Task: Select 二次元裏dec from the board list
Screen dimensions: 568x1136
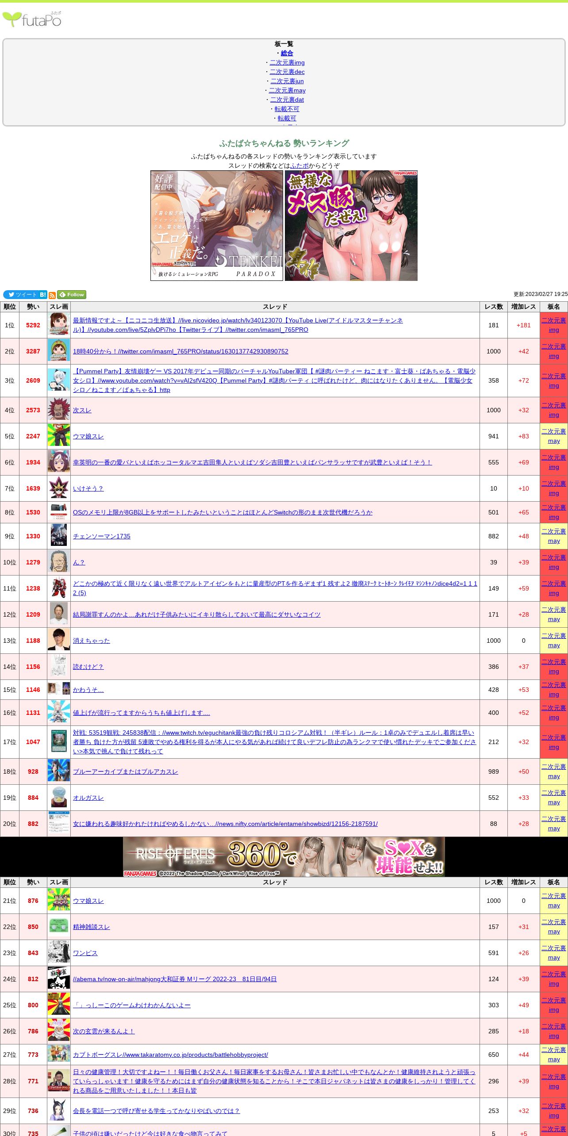Action: click(287, 72)
